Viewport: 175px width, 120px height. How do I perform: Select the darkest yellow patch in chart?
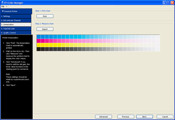[x=38, y=45]
